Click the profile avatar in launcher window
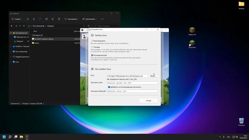Image resolution: width=249 pixels, height=140 pixels. tap(84, 37)
